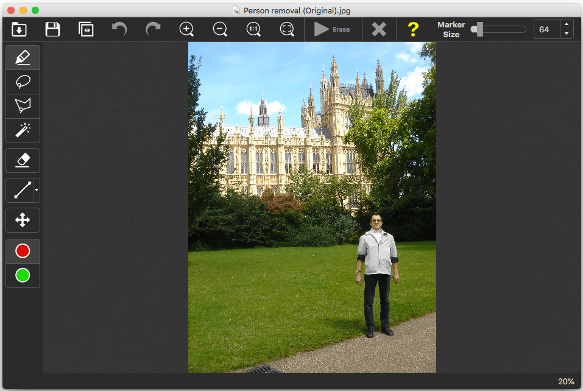Zoom in with the plus magnifier
583x391 pixels.
186,29
